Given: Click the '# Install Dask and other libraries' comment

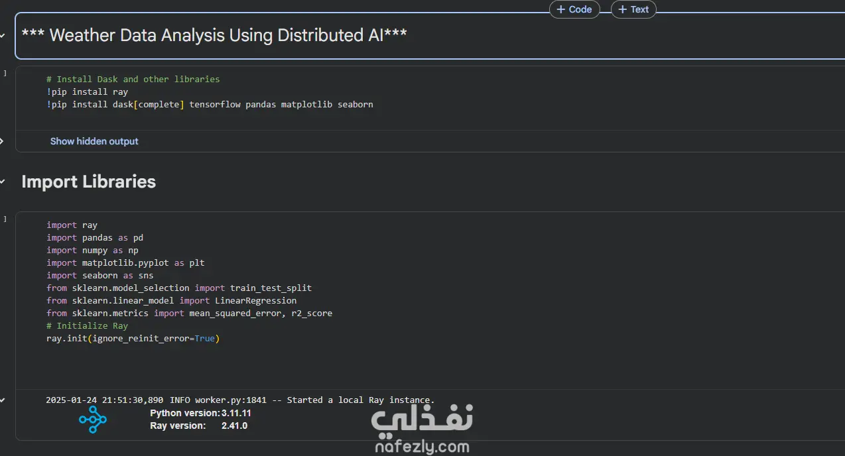Looking at the screenshot, I should 133,79.
